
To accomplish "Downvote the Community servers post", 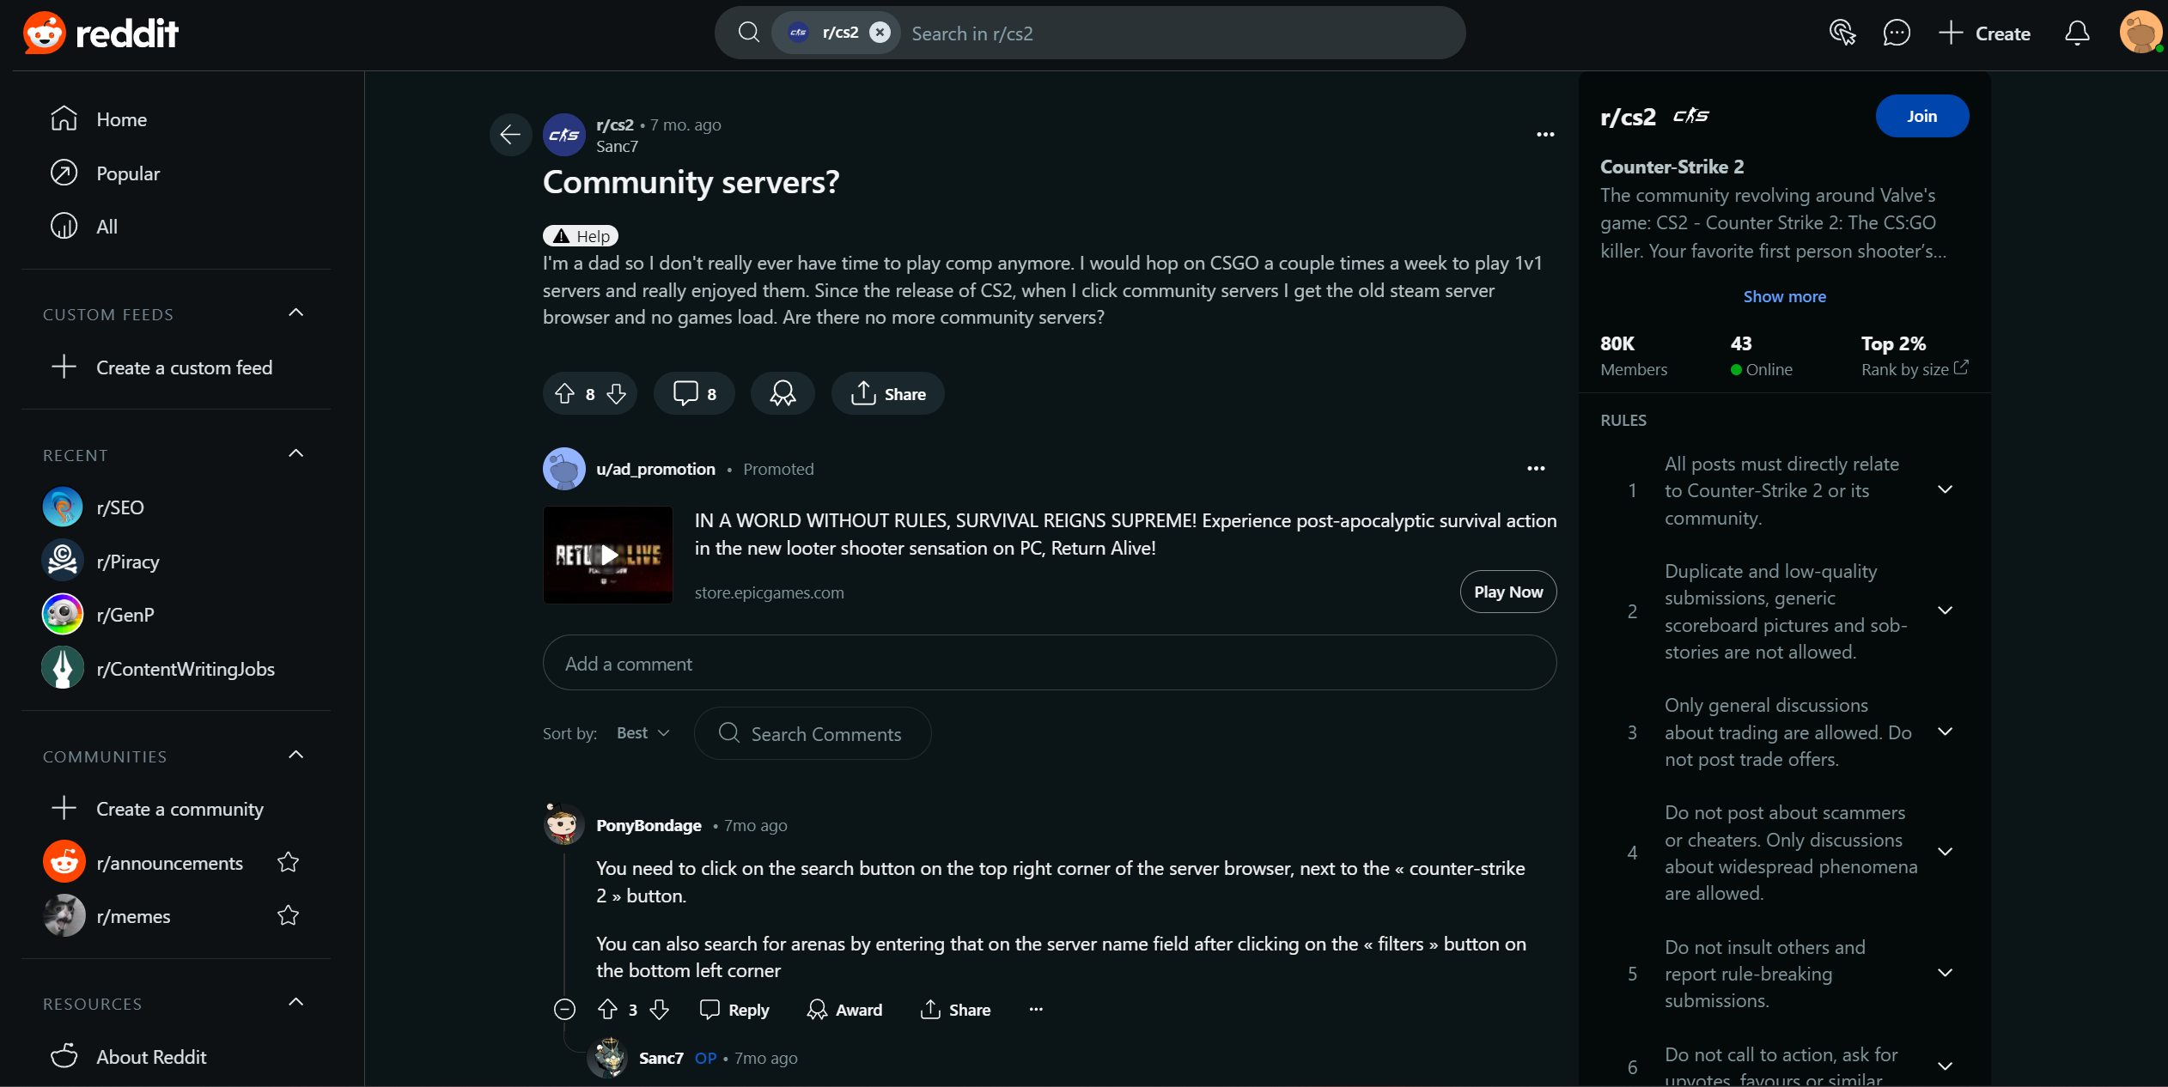I will coord(617,394).
